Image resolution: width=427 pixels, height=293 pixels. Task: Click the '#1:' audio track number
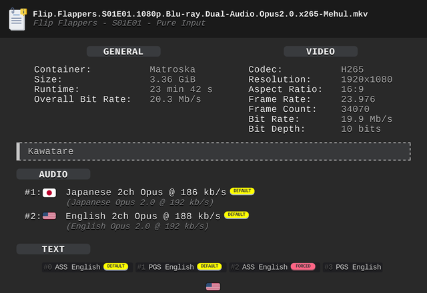pos(33,192)
